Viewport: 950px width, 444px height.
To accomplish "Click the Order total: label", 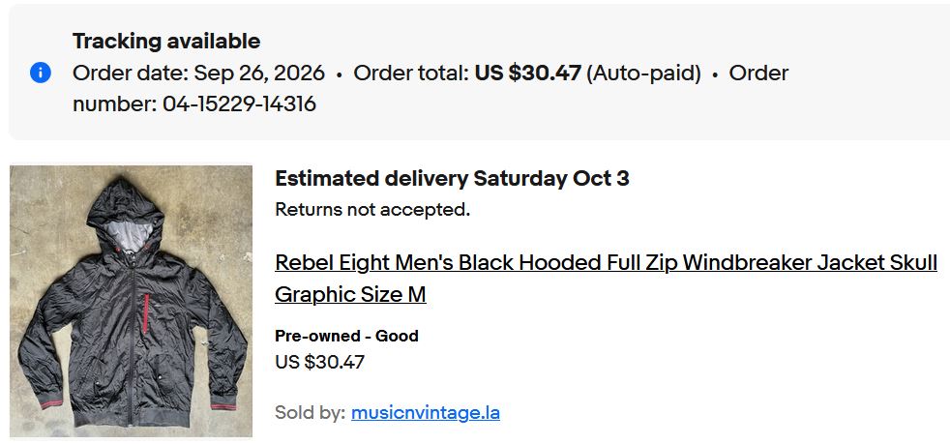I will pyautogui.click(x=411, y=74).
